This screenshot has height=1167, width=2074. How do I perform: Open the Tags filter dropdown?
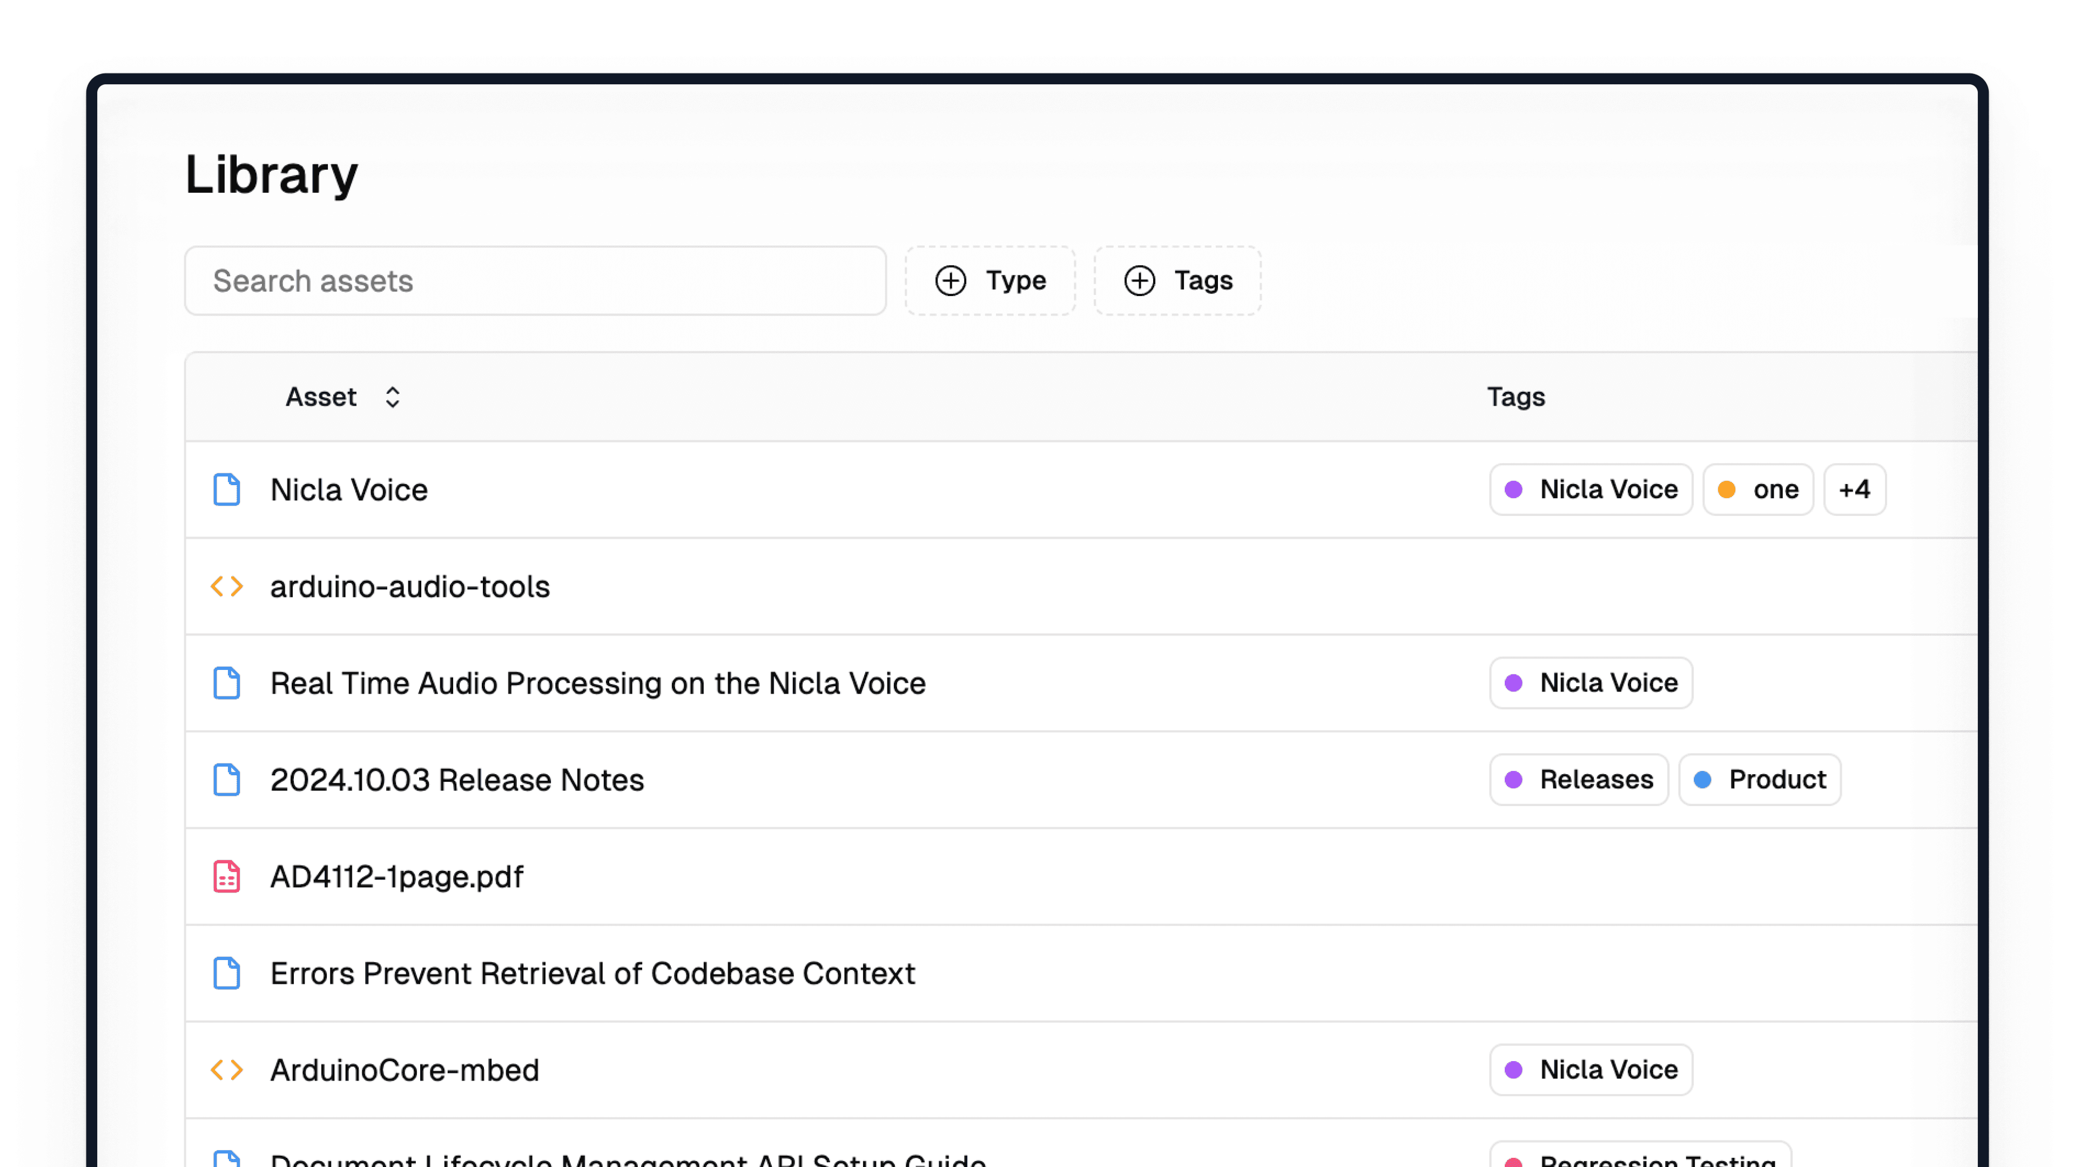(1177, 281)
